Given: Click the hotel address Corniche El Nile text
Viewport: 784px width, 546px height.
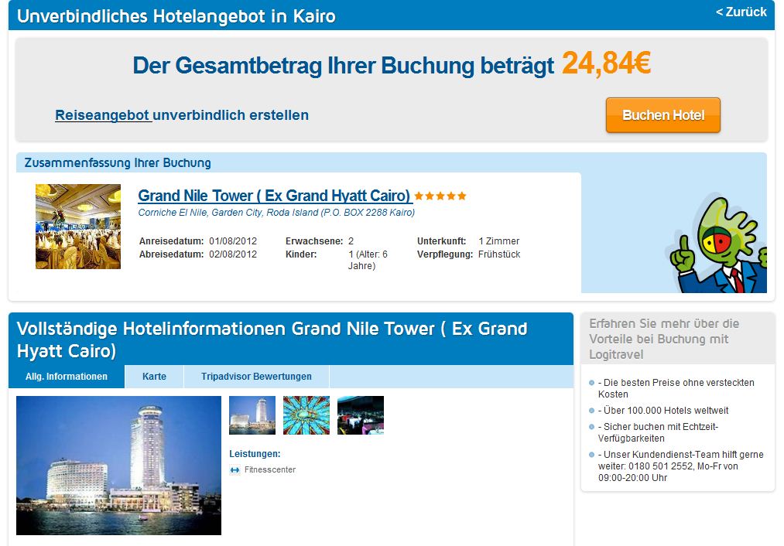Looking at the screenshot, I should (276, 213).
